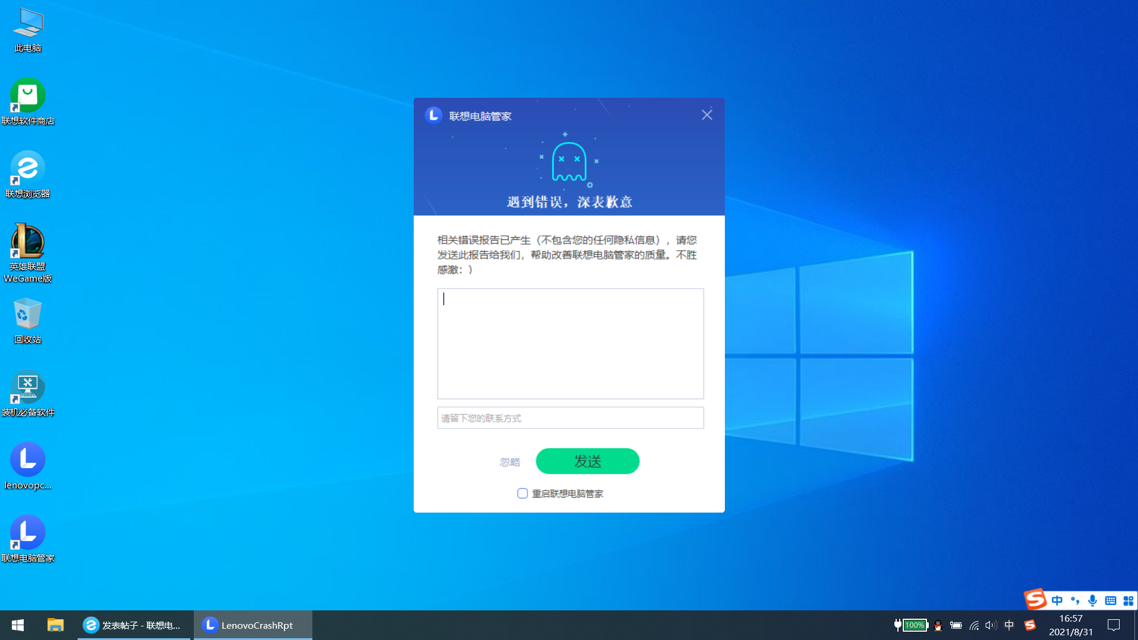1138x640 pixels.
Task: Switch to the 发表帖子 browser taskbar window
Action: pos(134,625)
